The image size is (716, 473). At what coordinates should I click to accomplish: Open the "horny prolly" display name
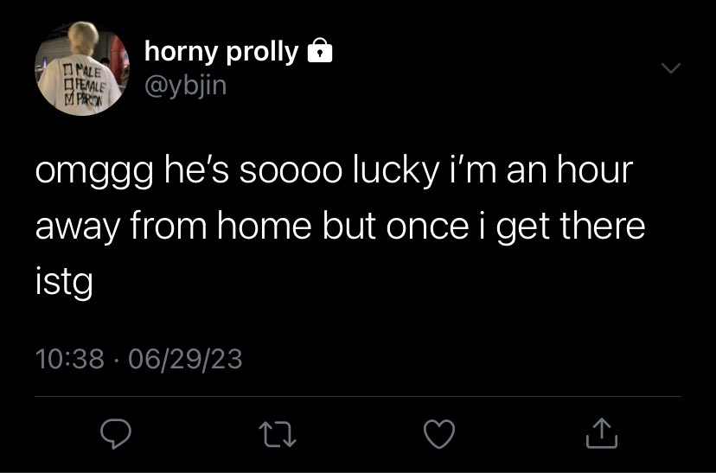[221, 52]
